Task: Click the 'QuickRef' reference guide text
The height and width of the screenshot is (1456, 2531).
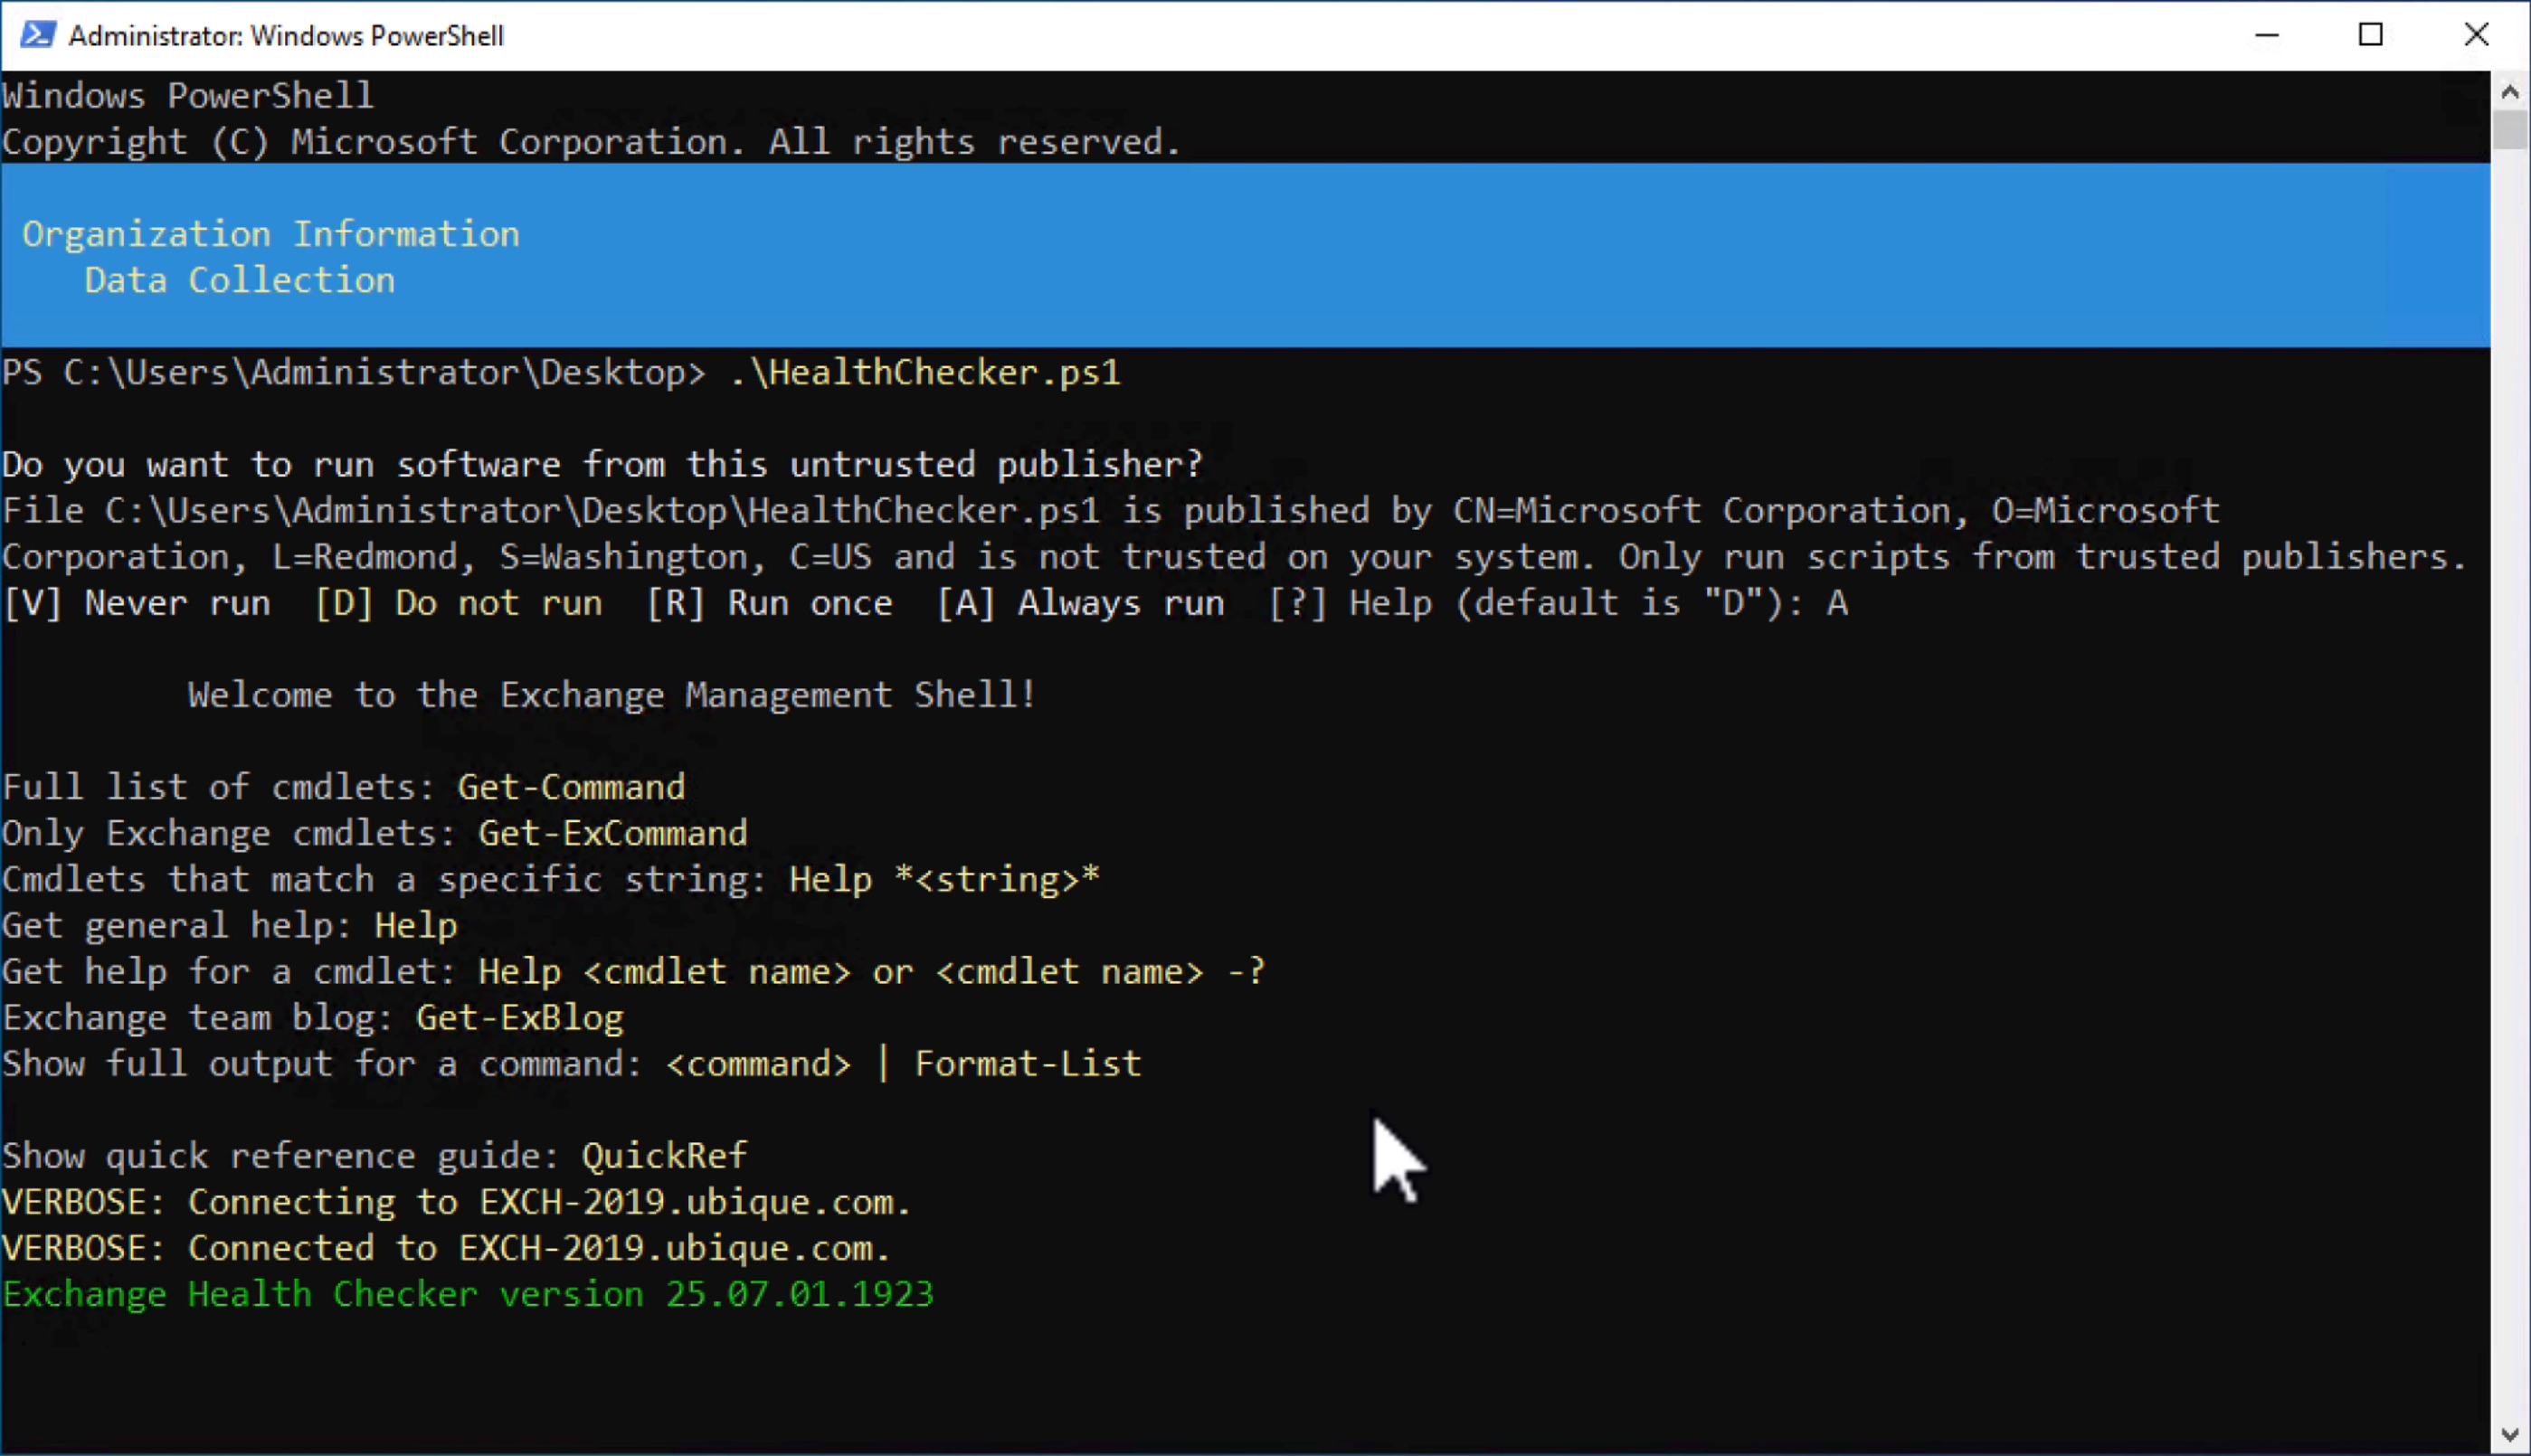Action: point(665,1156)
